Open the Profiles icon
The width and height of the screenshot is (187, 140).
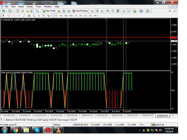tap(10, 11)
